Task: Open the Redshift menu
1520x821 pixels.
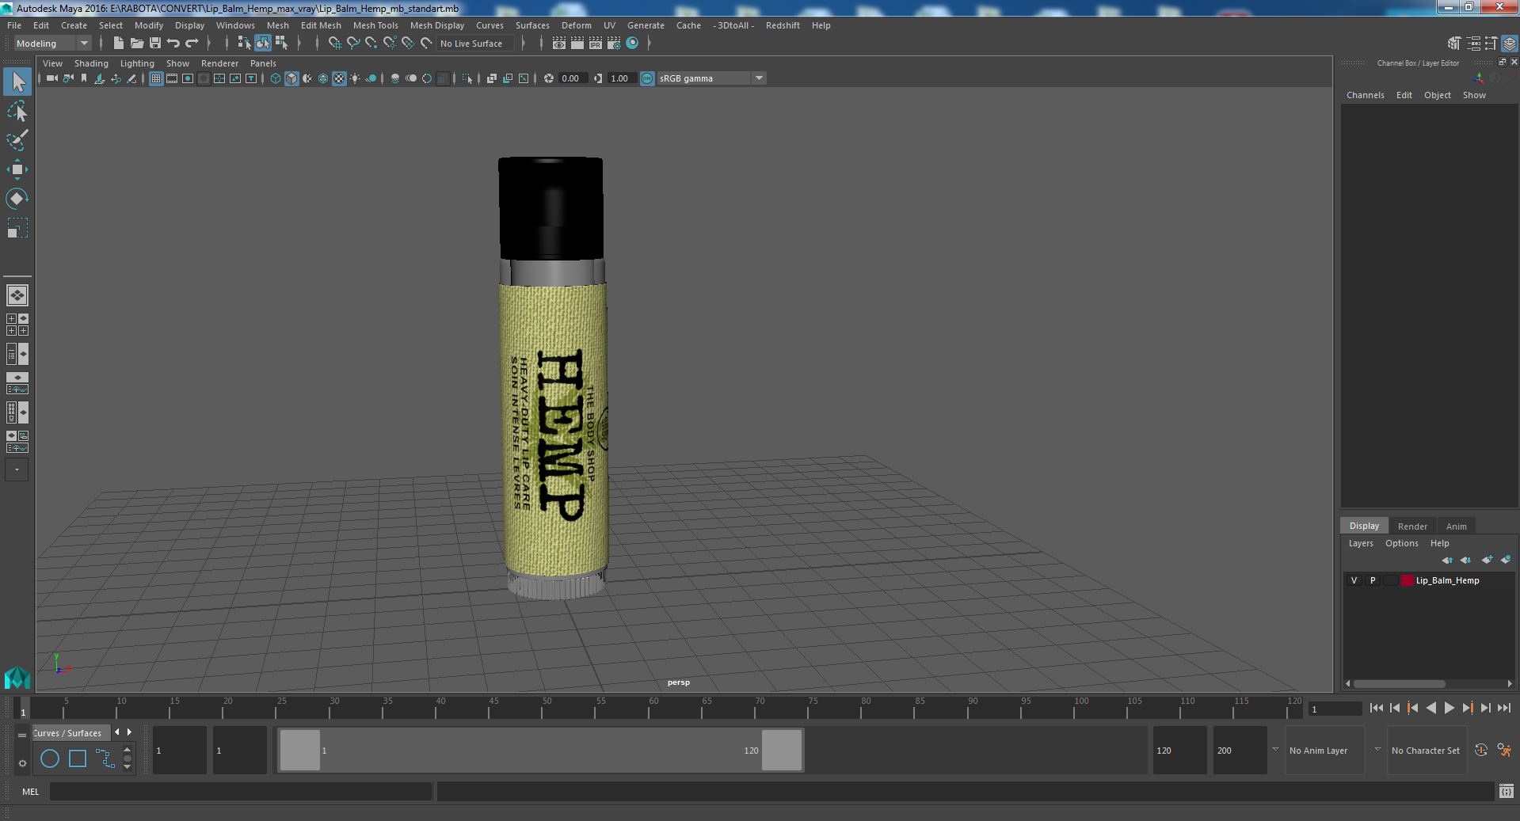Action: coord(783,25)
